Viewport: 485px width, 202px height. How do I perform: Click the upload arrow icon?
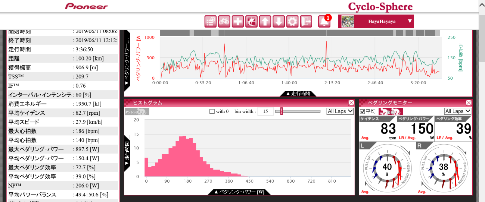[x=265, y=22]
